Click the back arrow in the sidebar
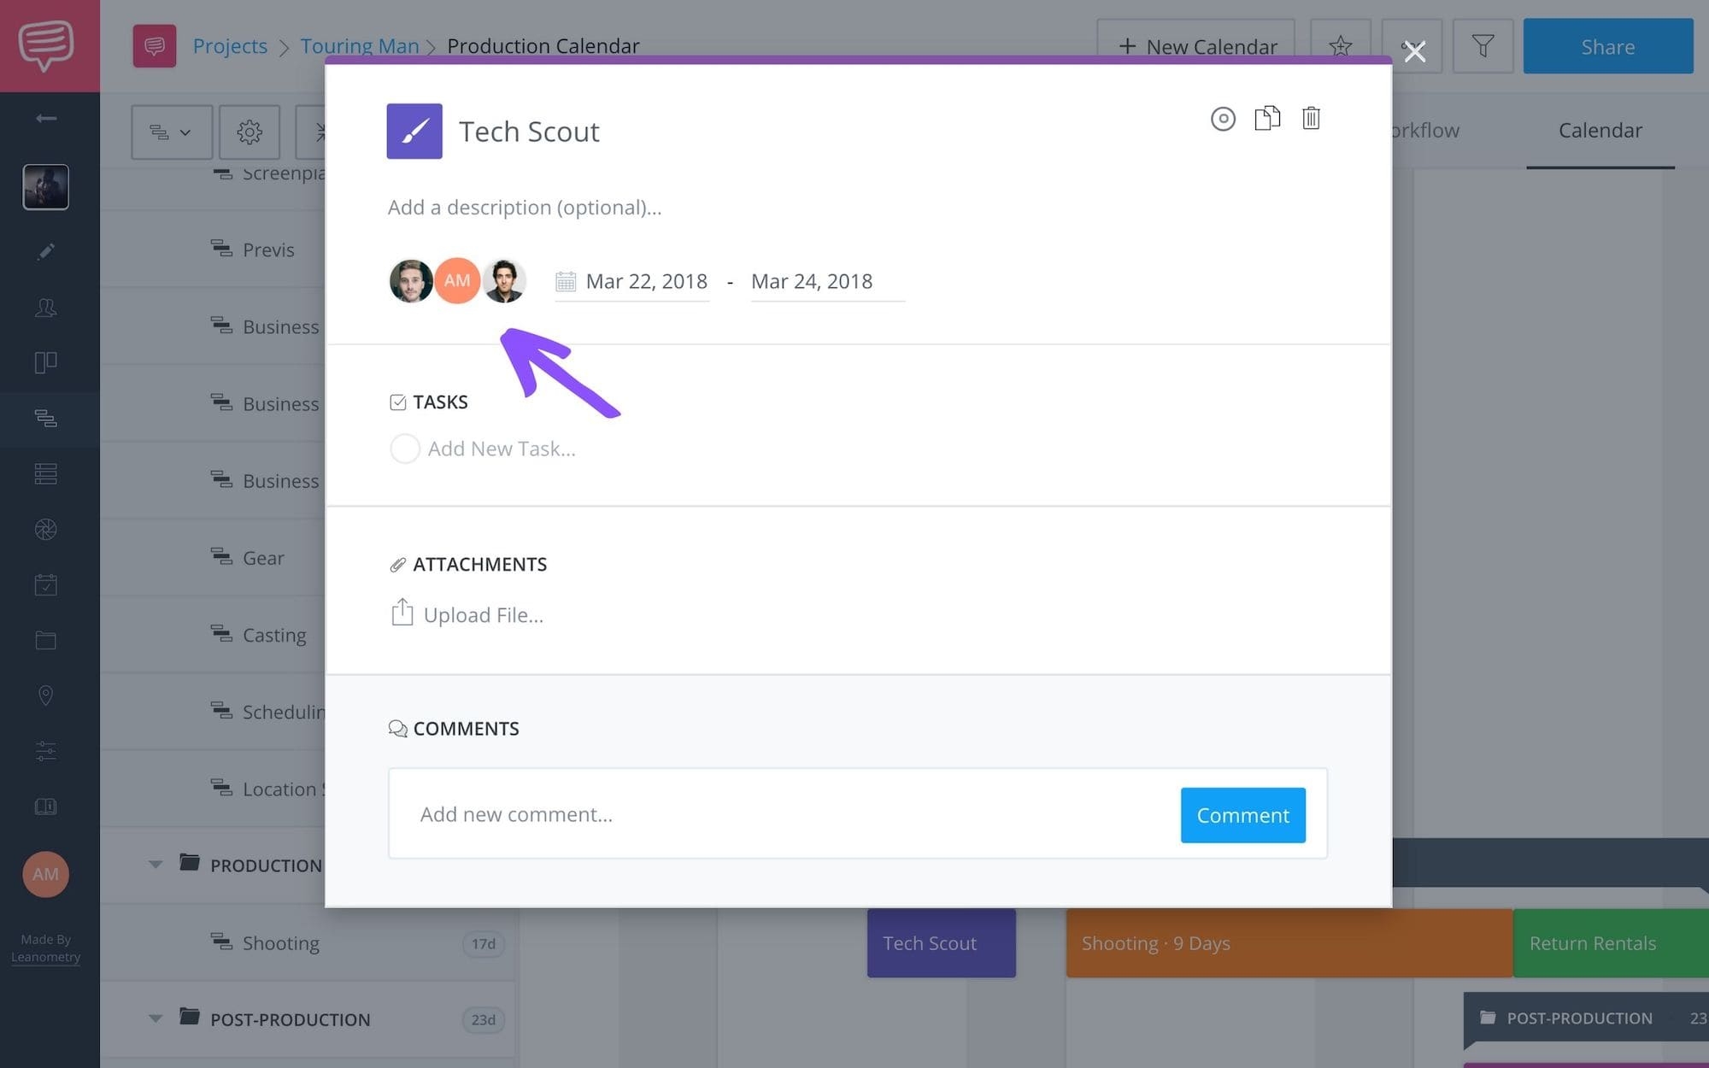This screenshot has width=1709, height=1068. point(46,118)
